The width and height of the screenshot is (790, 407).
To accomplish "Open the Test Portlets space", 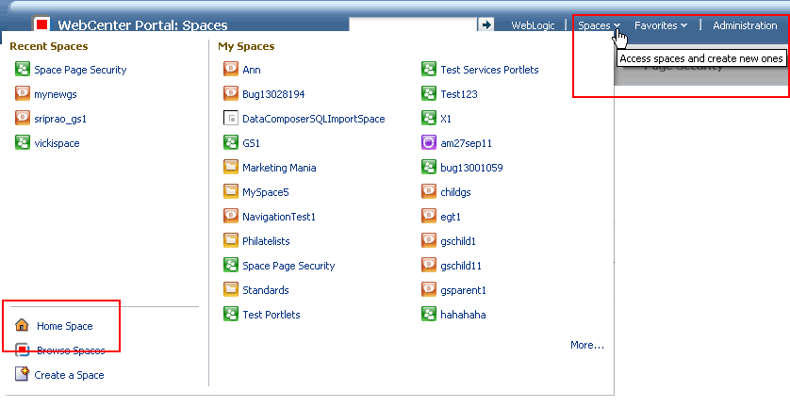I will tap(272, 315).
